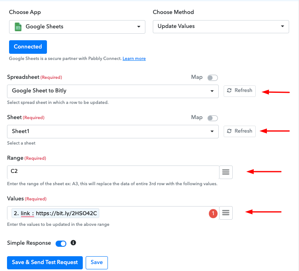Toggle the Map switch for Sheet
This screenshot has width=299, height=271.
tap(213, 118)
